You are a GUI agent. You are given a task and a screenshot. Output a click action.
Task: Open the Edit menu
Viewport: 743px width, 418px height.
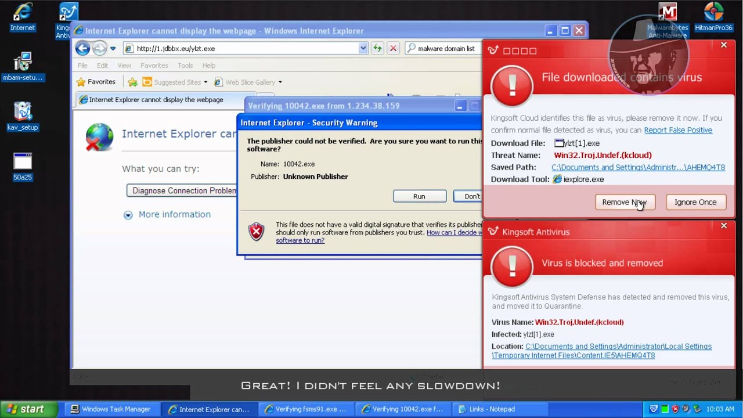(x=102, y=66)
